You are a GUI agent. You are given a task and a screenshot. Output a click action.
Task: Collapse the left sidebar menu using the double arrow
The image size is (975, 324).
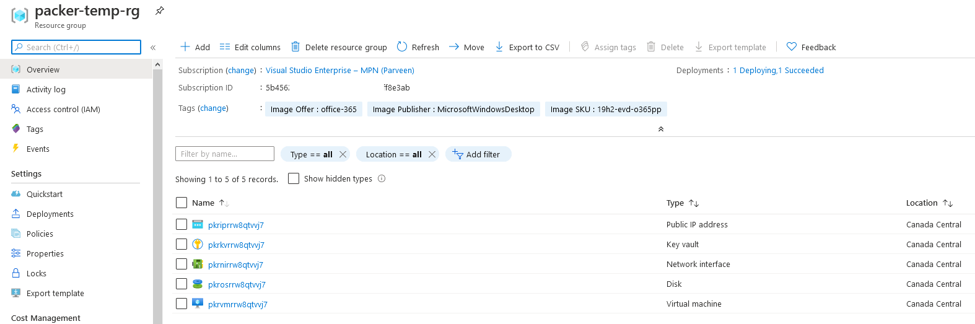click(x=153, y=47)
